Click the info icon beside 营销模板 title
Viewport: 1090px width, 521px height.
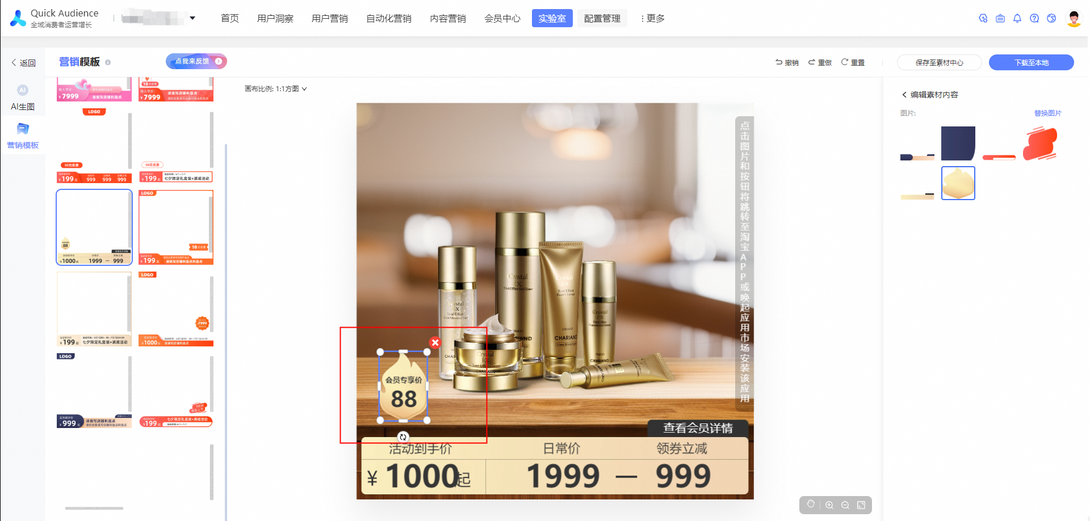click(x=108, y=62)
